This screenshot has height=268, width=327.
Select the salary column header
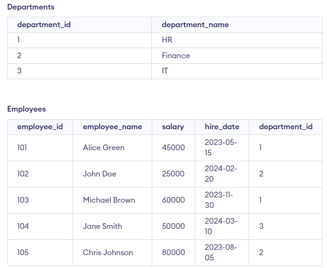click(173, 127)
